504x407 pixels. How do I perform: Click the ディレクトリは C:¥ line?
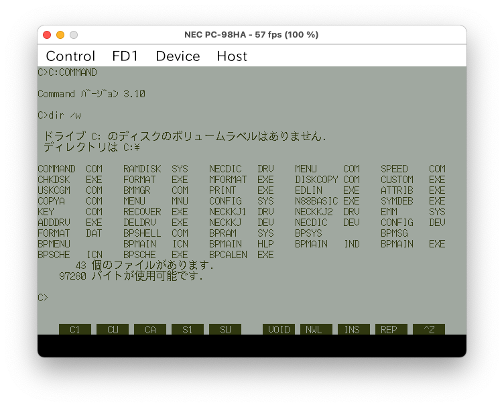92,148
